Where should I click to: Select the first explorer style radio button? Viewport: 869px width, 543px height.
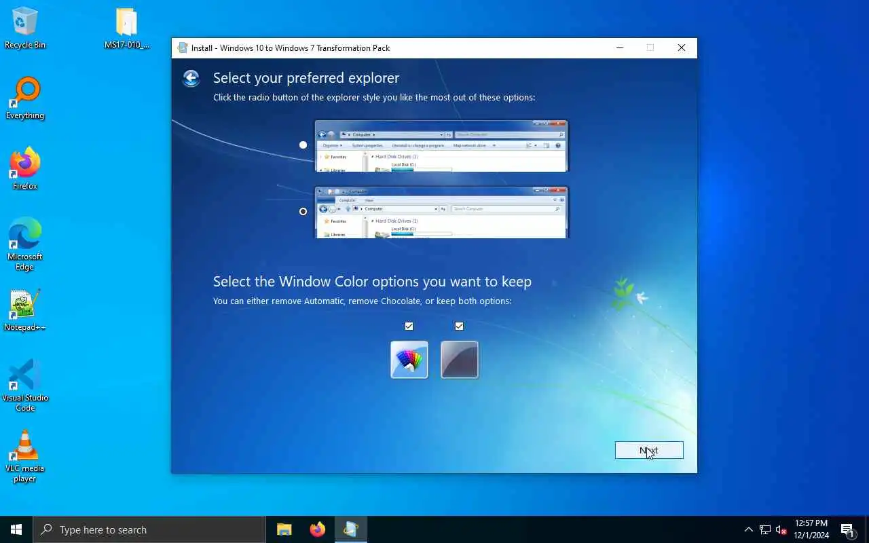point(303,145)
